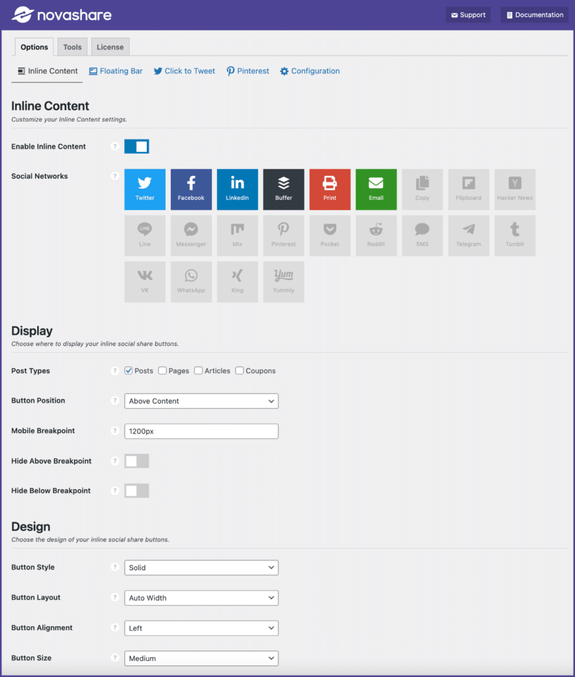Enable the Tumblr network button
This screenshot has height=677, width=575.
tap(515, 236)
